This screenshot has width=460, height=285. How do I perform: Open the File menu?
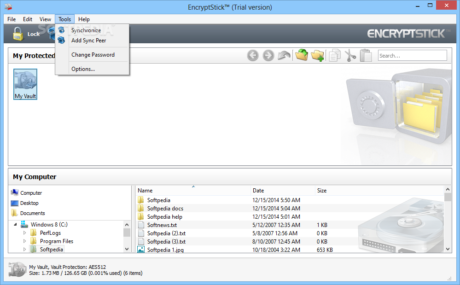click(12, 19)
